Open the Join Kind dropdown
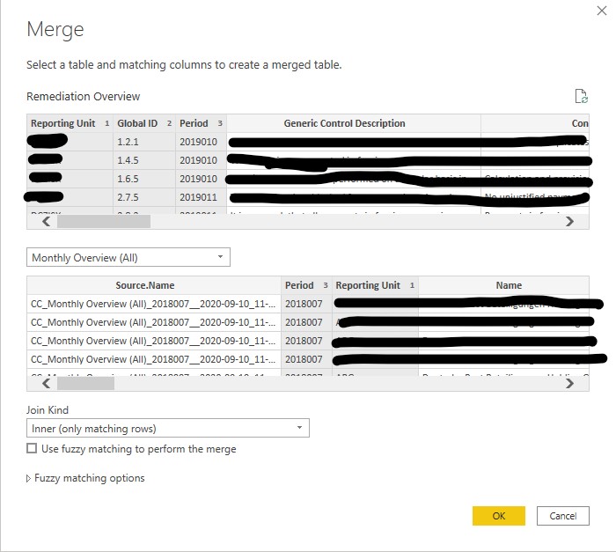Screen dimensions: 616x552 [x=168, y=428]
